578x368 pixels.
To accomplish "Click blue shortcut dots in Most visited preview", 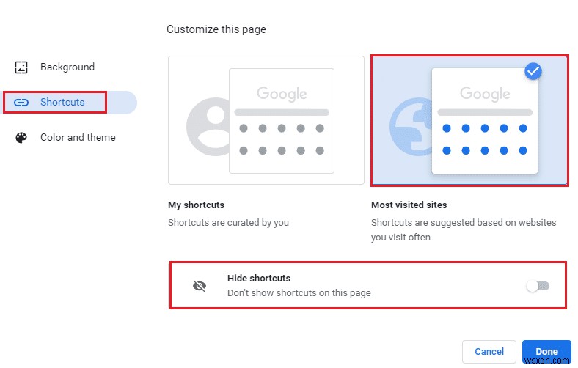I will [485, 139].
